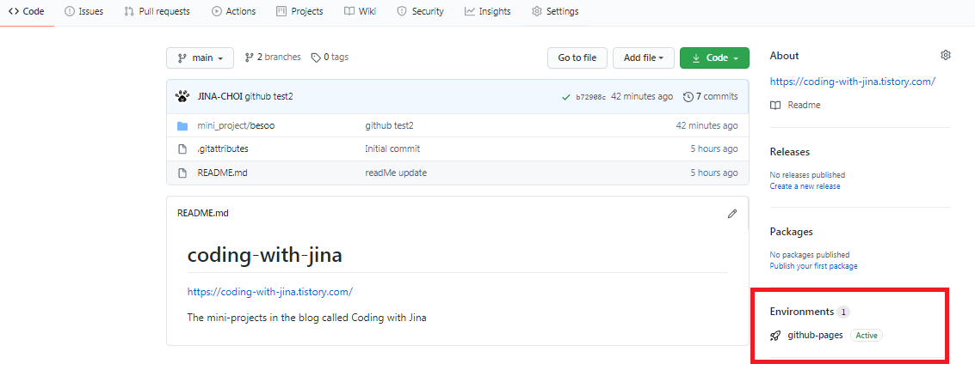The width and height of the screenshot is (975, 376).
Task: Open the Releases heading
Action: pyautogui.click(x=790, y=152)
